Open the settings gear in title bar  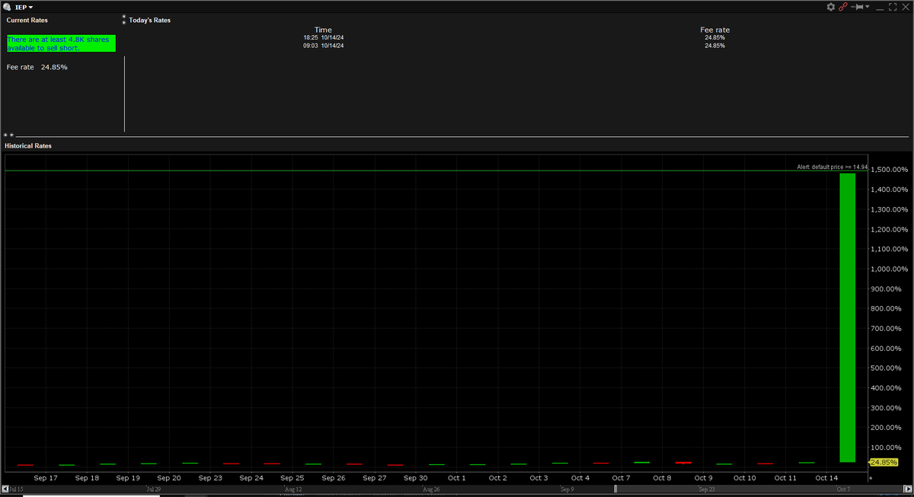(x=831, y=7)
